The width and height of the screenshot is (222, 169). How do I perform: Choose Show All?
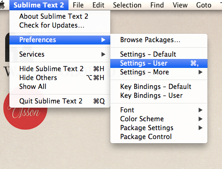pyautogui.click(x=60, y=87)
